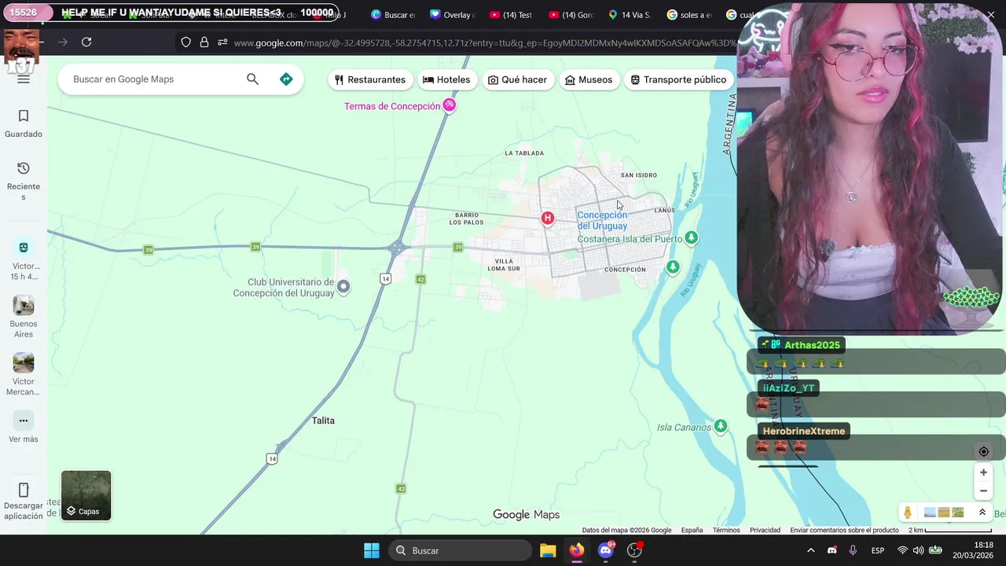Switch to the 14 Vía S. Maps tab

pyautogui.click(x=630, y=15)
